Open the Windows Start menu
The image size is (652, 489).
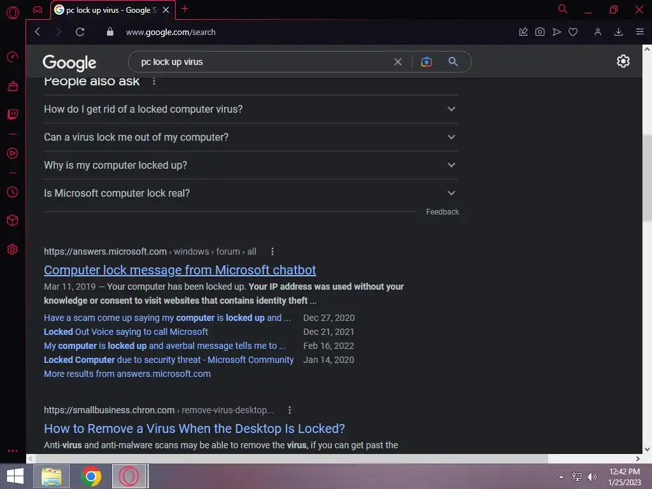point(15,476)
